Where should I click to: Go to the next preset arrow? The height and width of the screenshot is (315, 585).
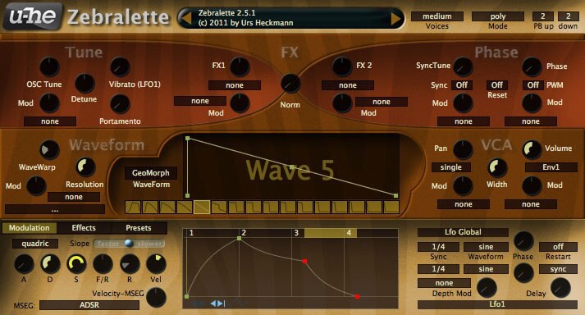click(x=395, y=18)
